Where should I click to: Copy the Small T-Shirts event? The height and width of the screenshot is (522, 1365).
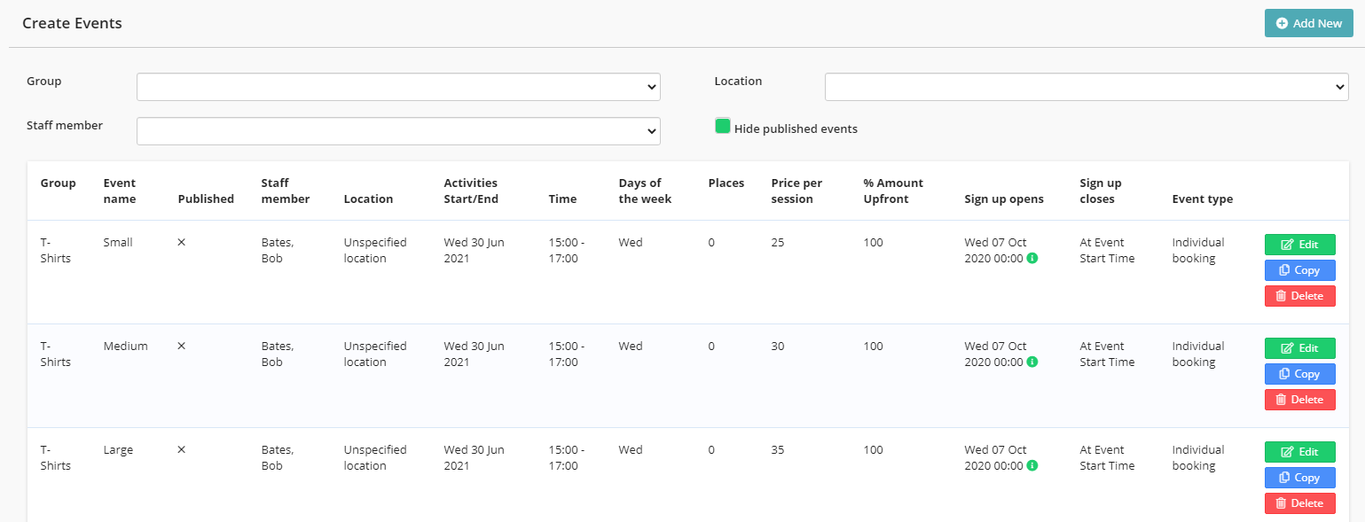(x=1299, y=270)
